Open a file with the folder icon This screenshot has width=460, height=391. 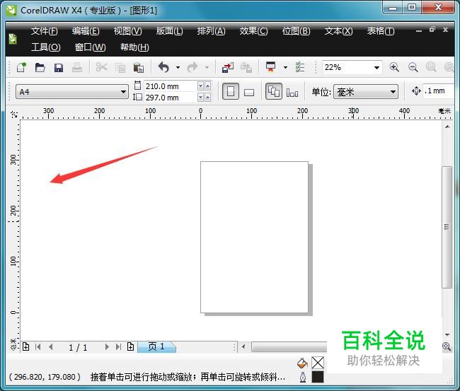pos(40,67)
